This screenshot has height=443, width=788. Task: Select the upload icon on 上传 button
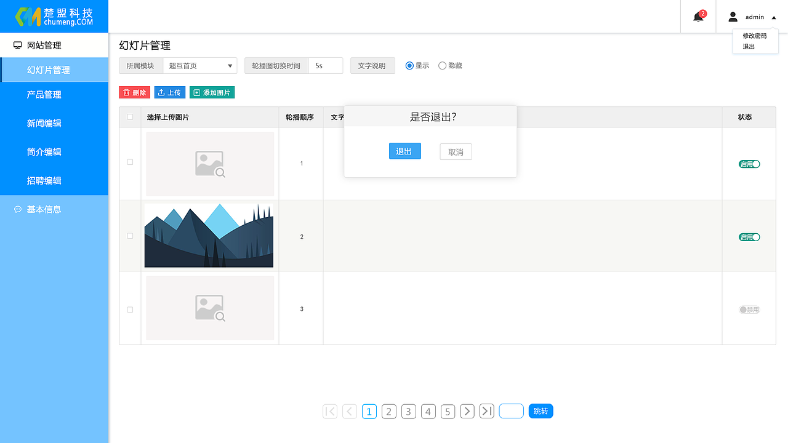162,92
